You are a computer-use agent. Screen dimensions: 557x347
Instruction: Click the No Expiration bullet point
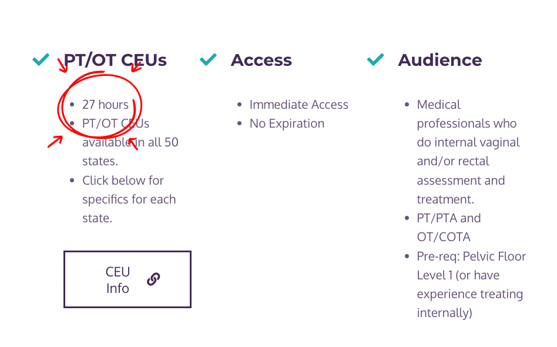[287, 124]
